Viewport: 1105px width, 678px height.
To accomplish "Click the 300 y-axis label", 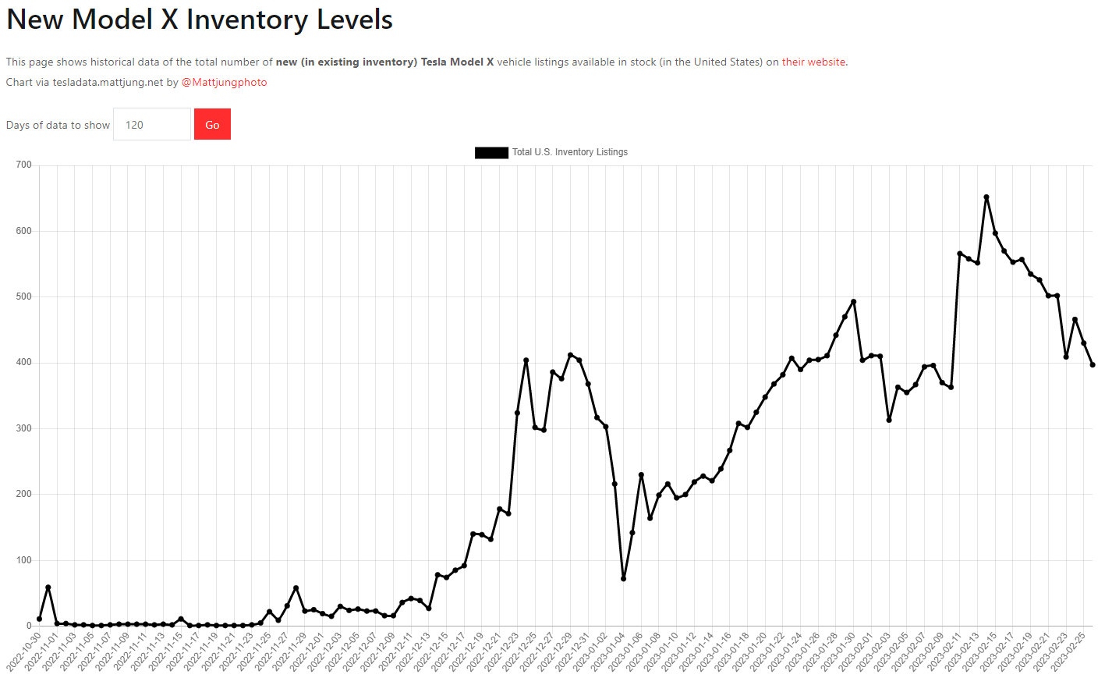I will [x=23, y=428].
